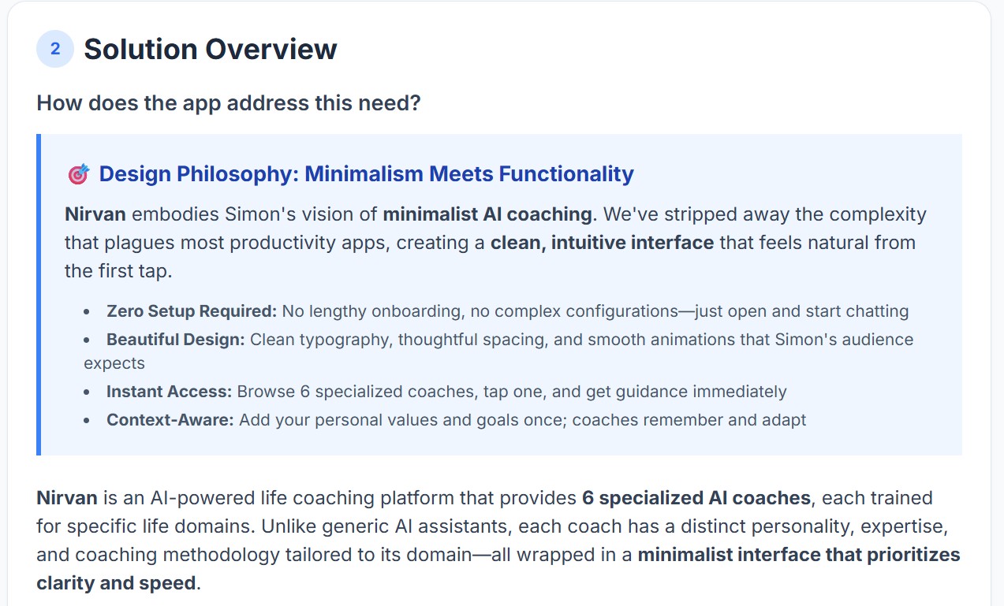Select the Solution Overview heading
The width and height of the screenshot is (1004, 606).
click(211, 49)
